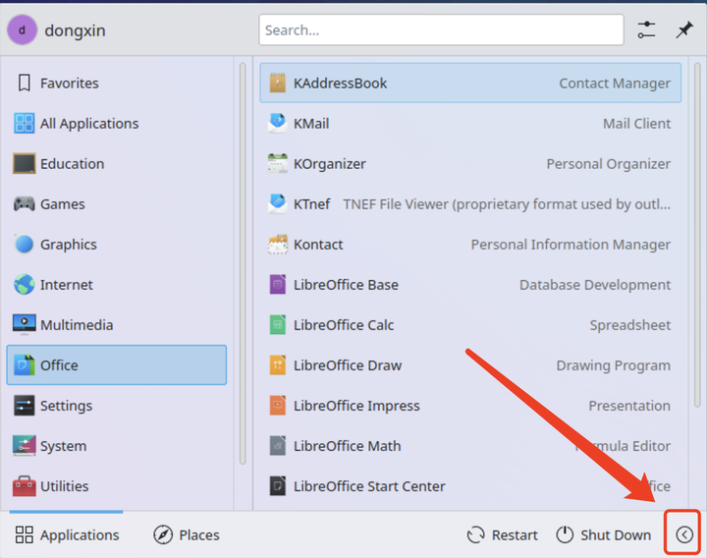The image size is (707, 558).
Task: Open the Graphics category
Action: click(x=116, y=244)
